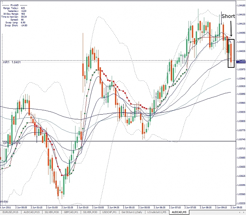Click price axis value 1.04125
246x215 pixels.
(241, 24)
